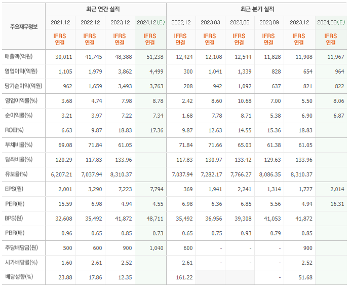This screenshot has height=286, width=350.
Task: Select the 매출액(억원) row label
Action: point(19,56)
